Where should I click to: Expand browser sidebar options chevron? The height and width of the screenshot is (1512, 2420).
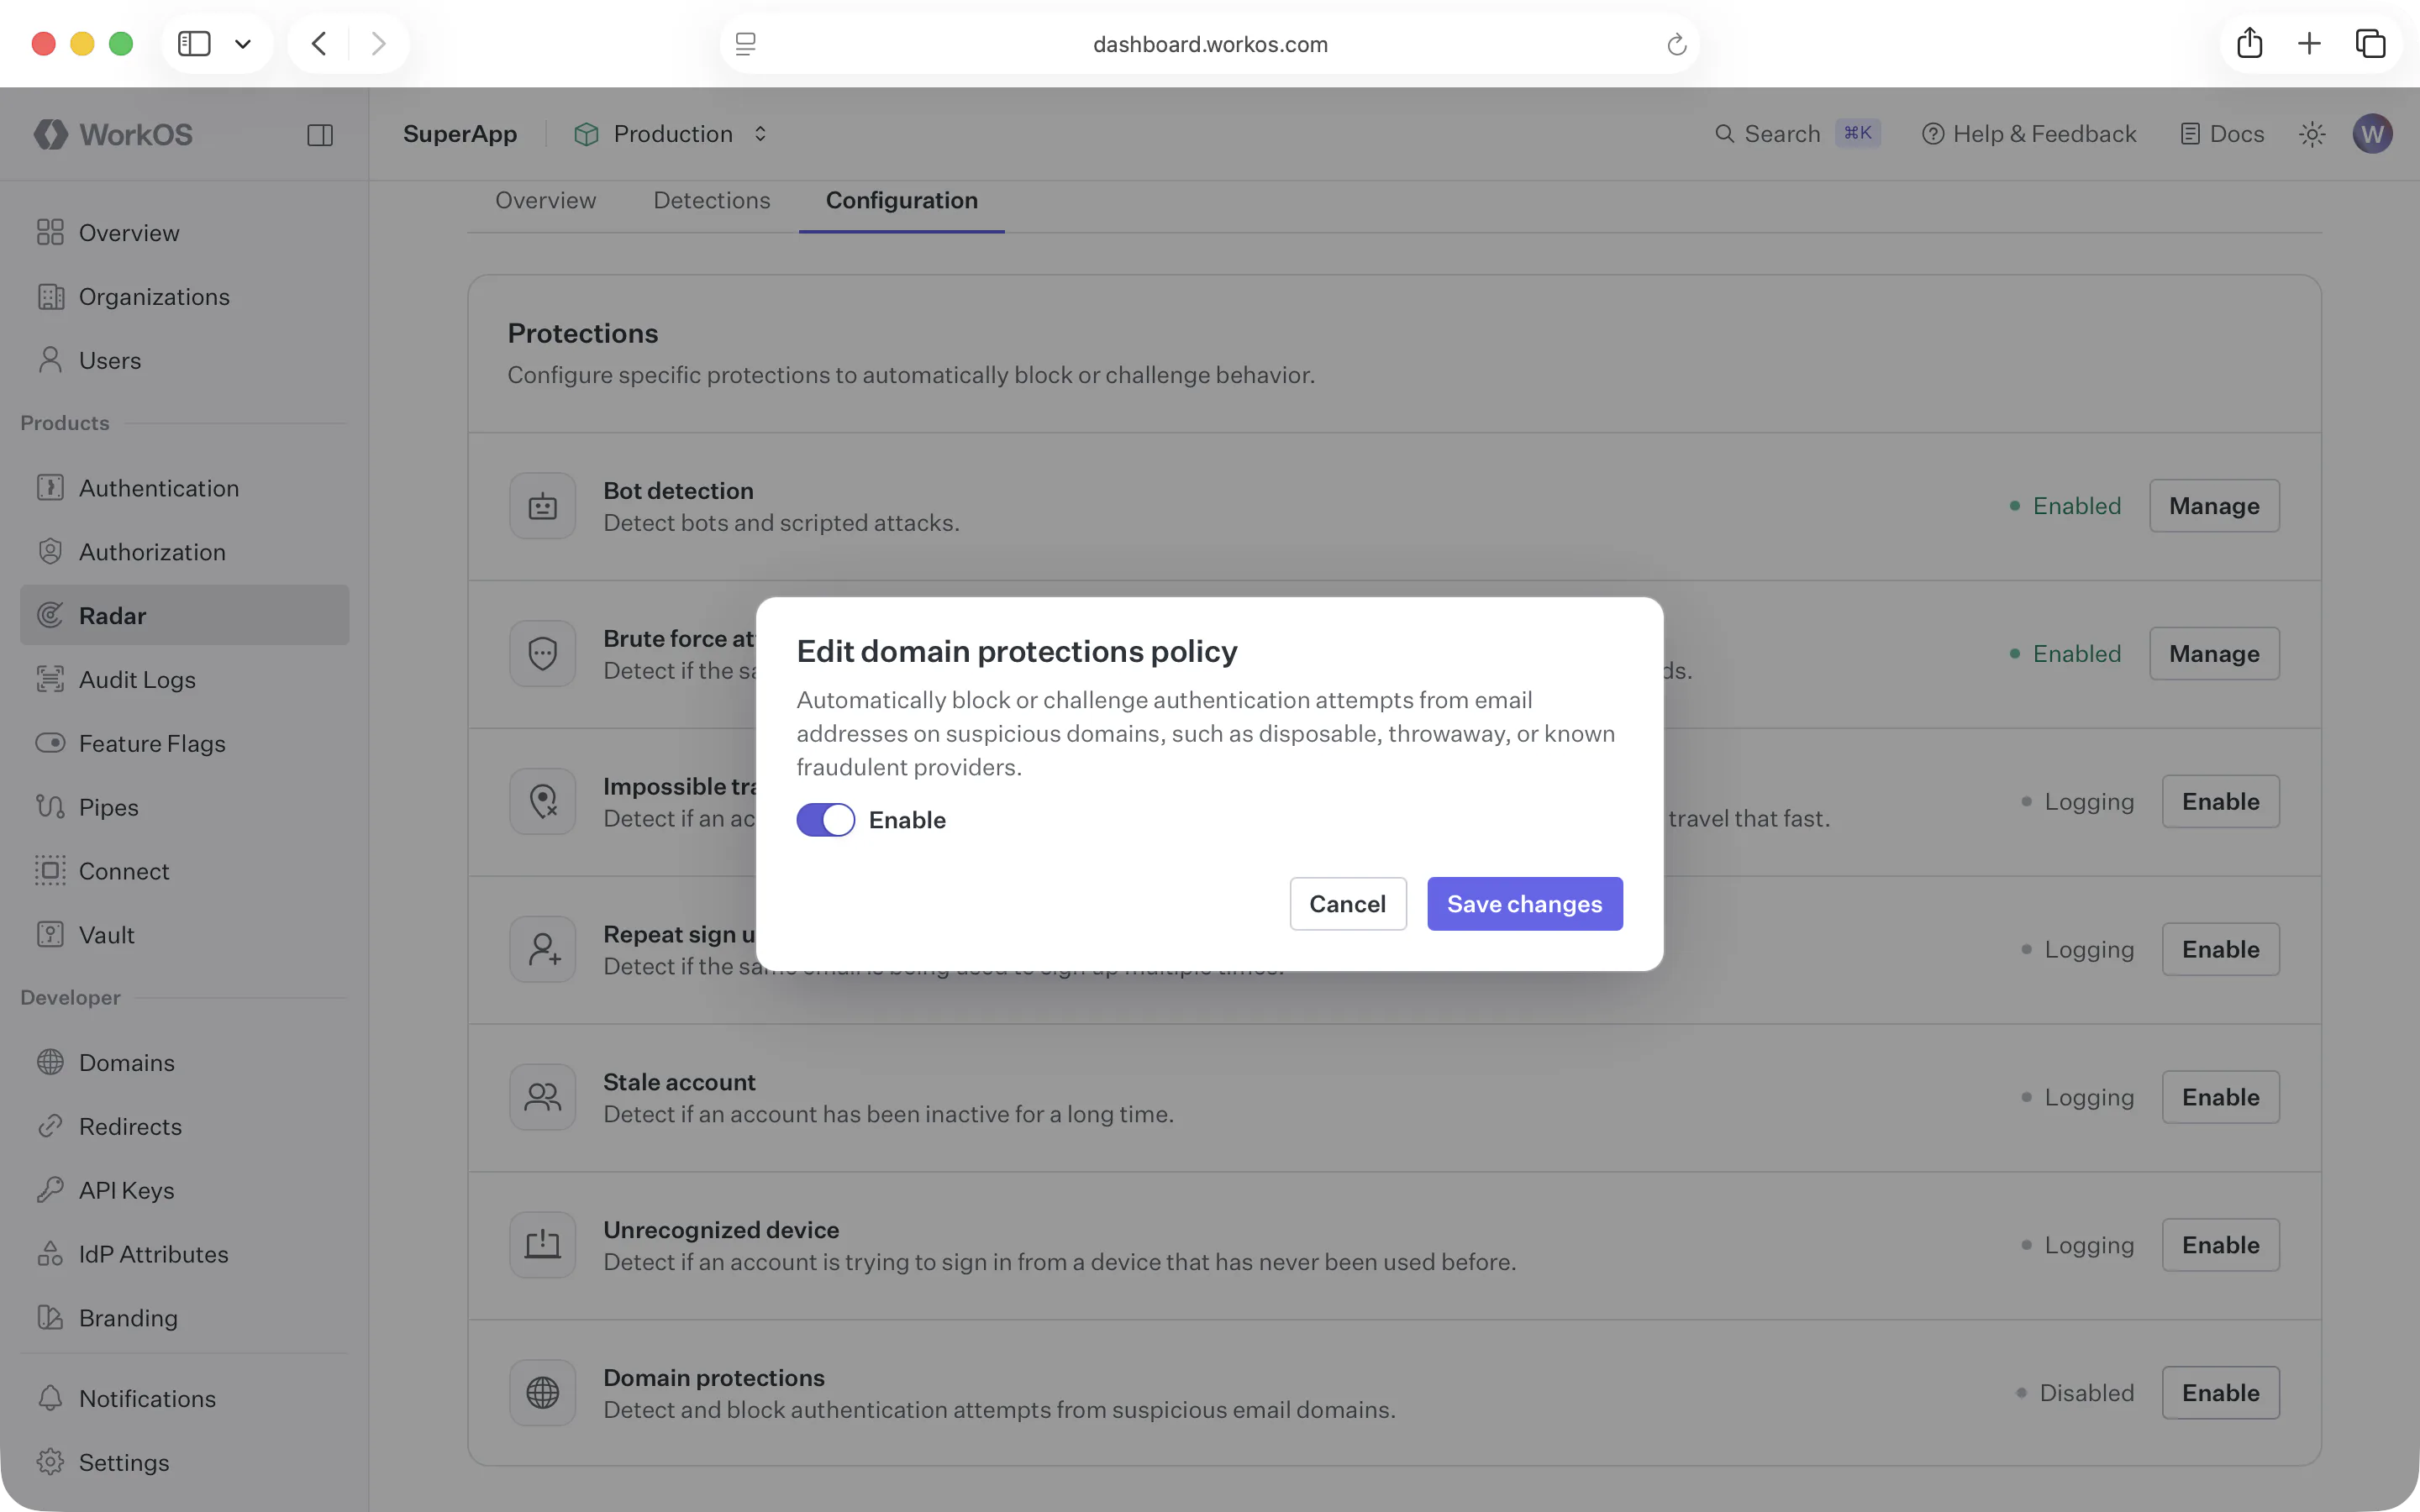click(243, 44)
